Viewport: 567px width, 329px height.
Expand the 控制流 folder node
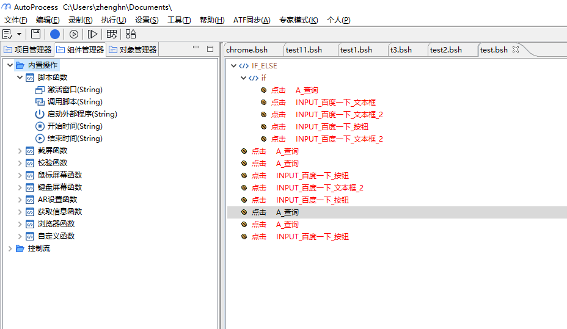coord(10,248)
